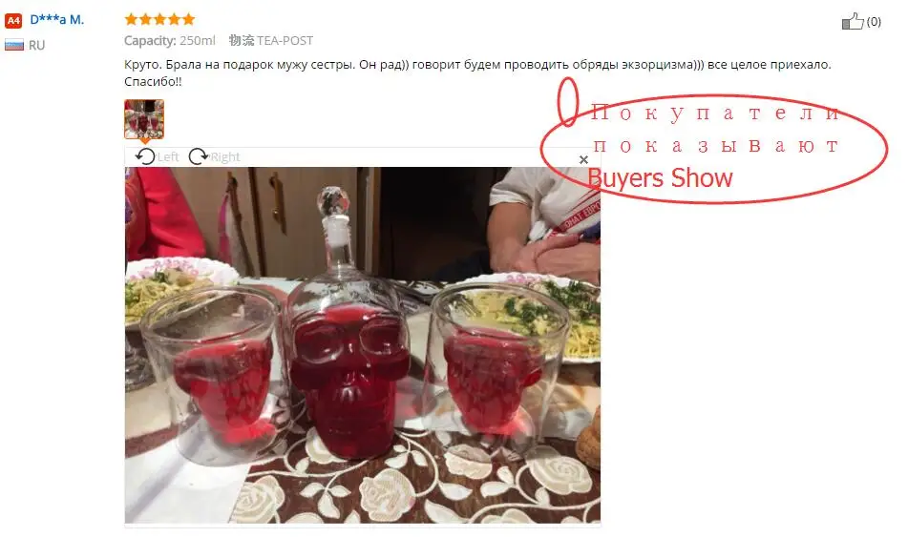This screenshot has width=908, height=537.
Task: Select the first orange rating star
Action: tap(132, 19)
